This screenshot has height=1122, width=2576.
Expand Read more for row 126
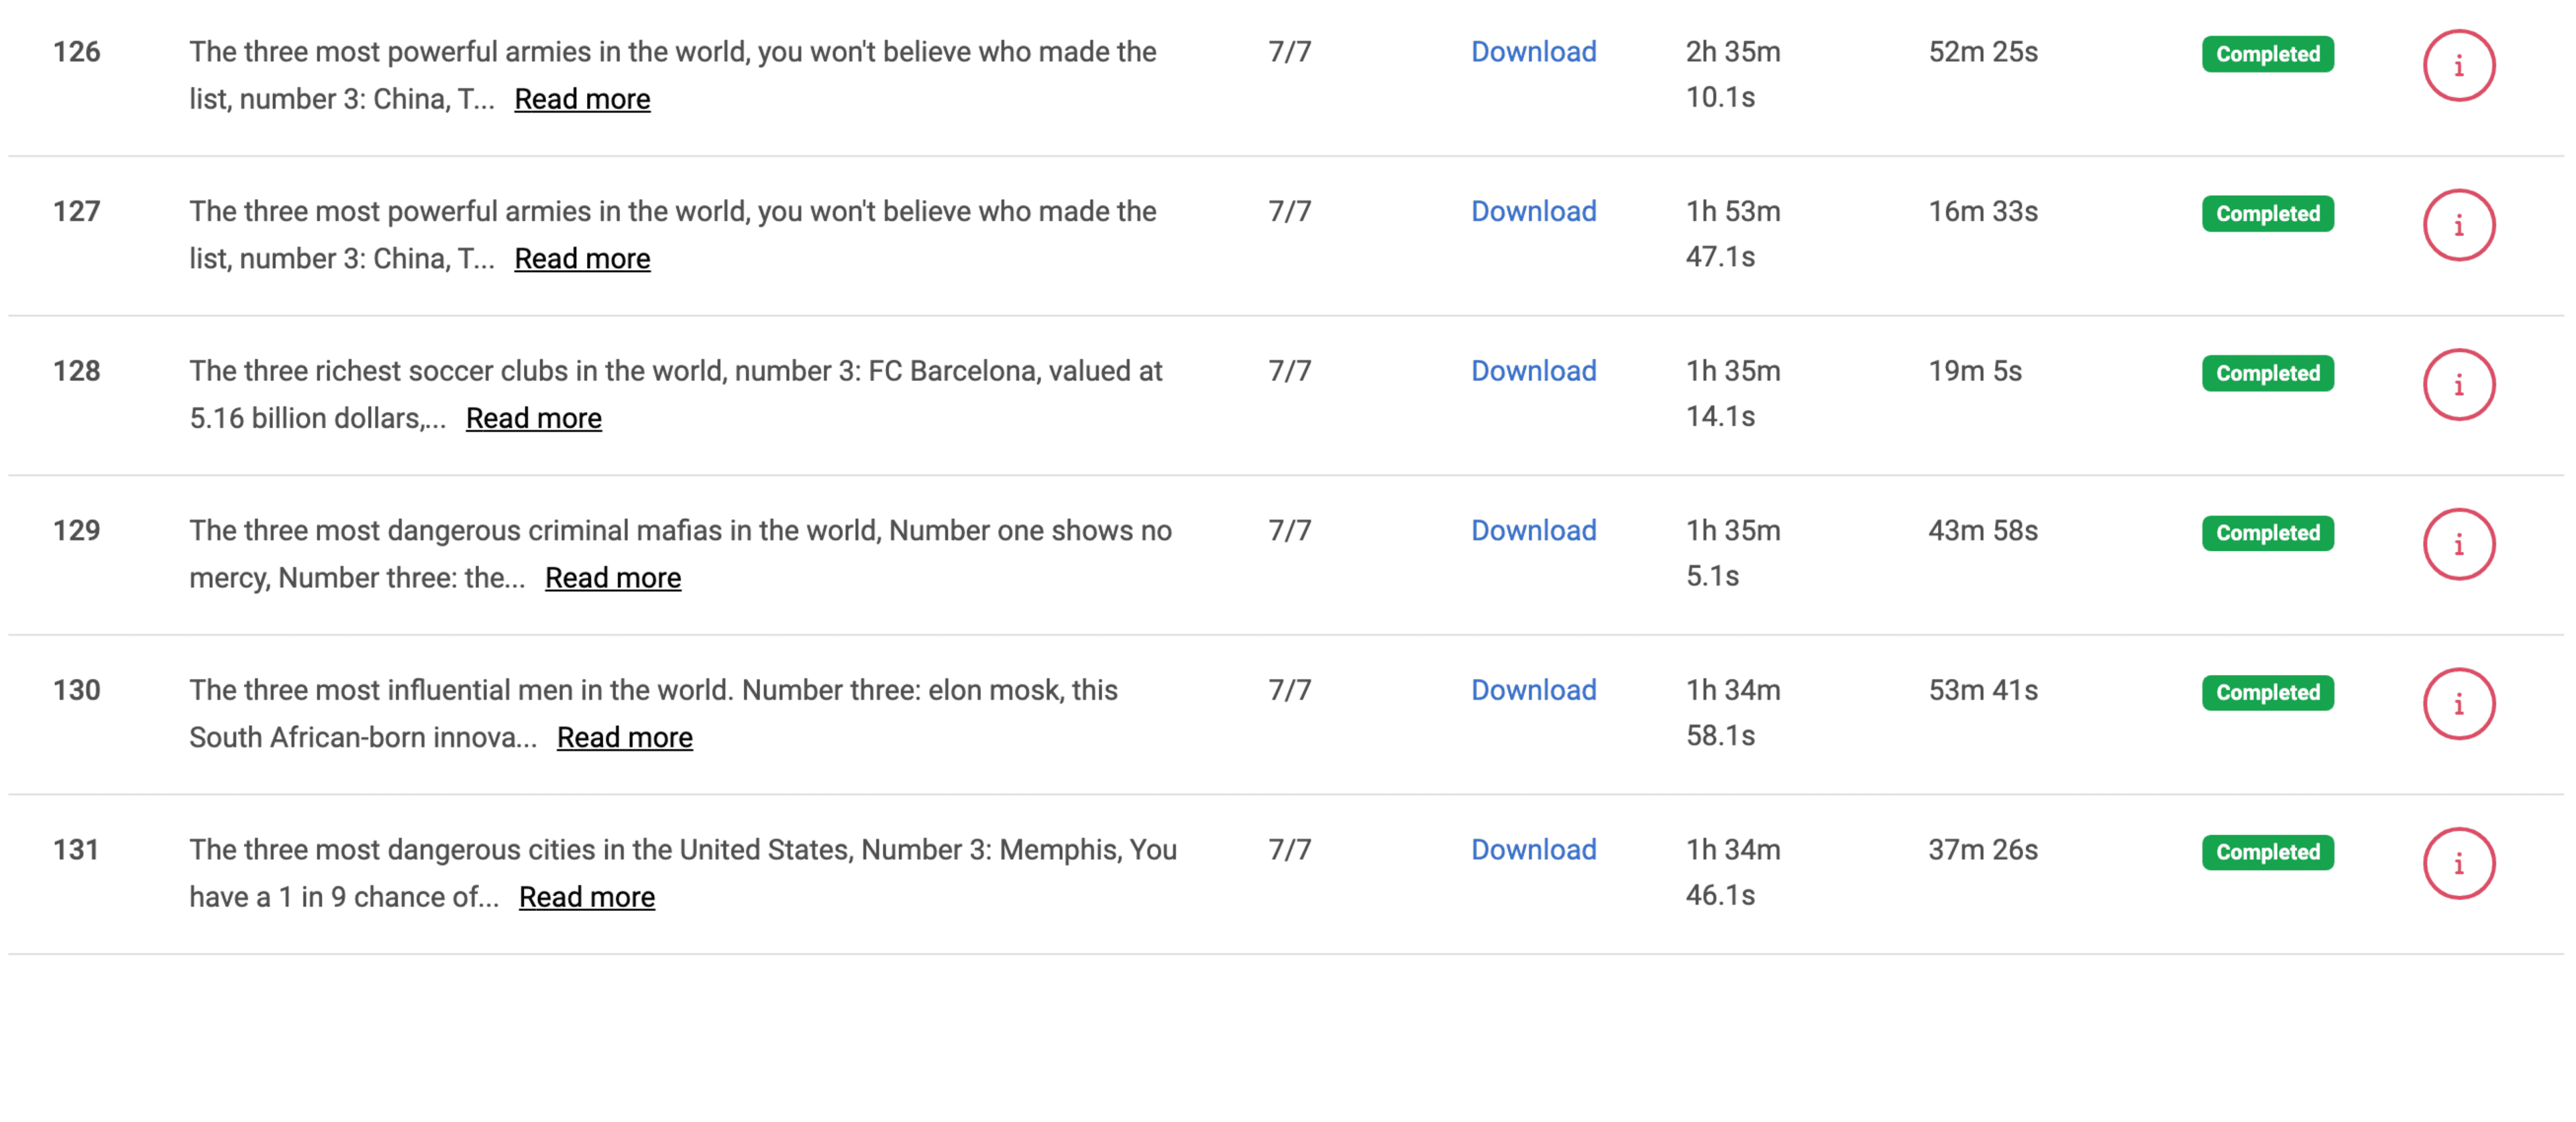pyautogui.click(x=582, y=99)
